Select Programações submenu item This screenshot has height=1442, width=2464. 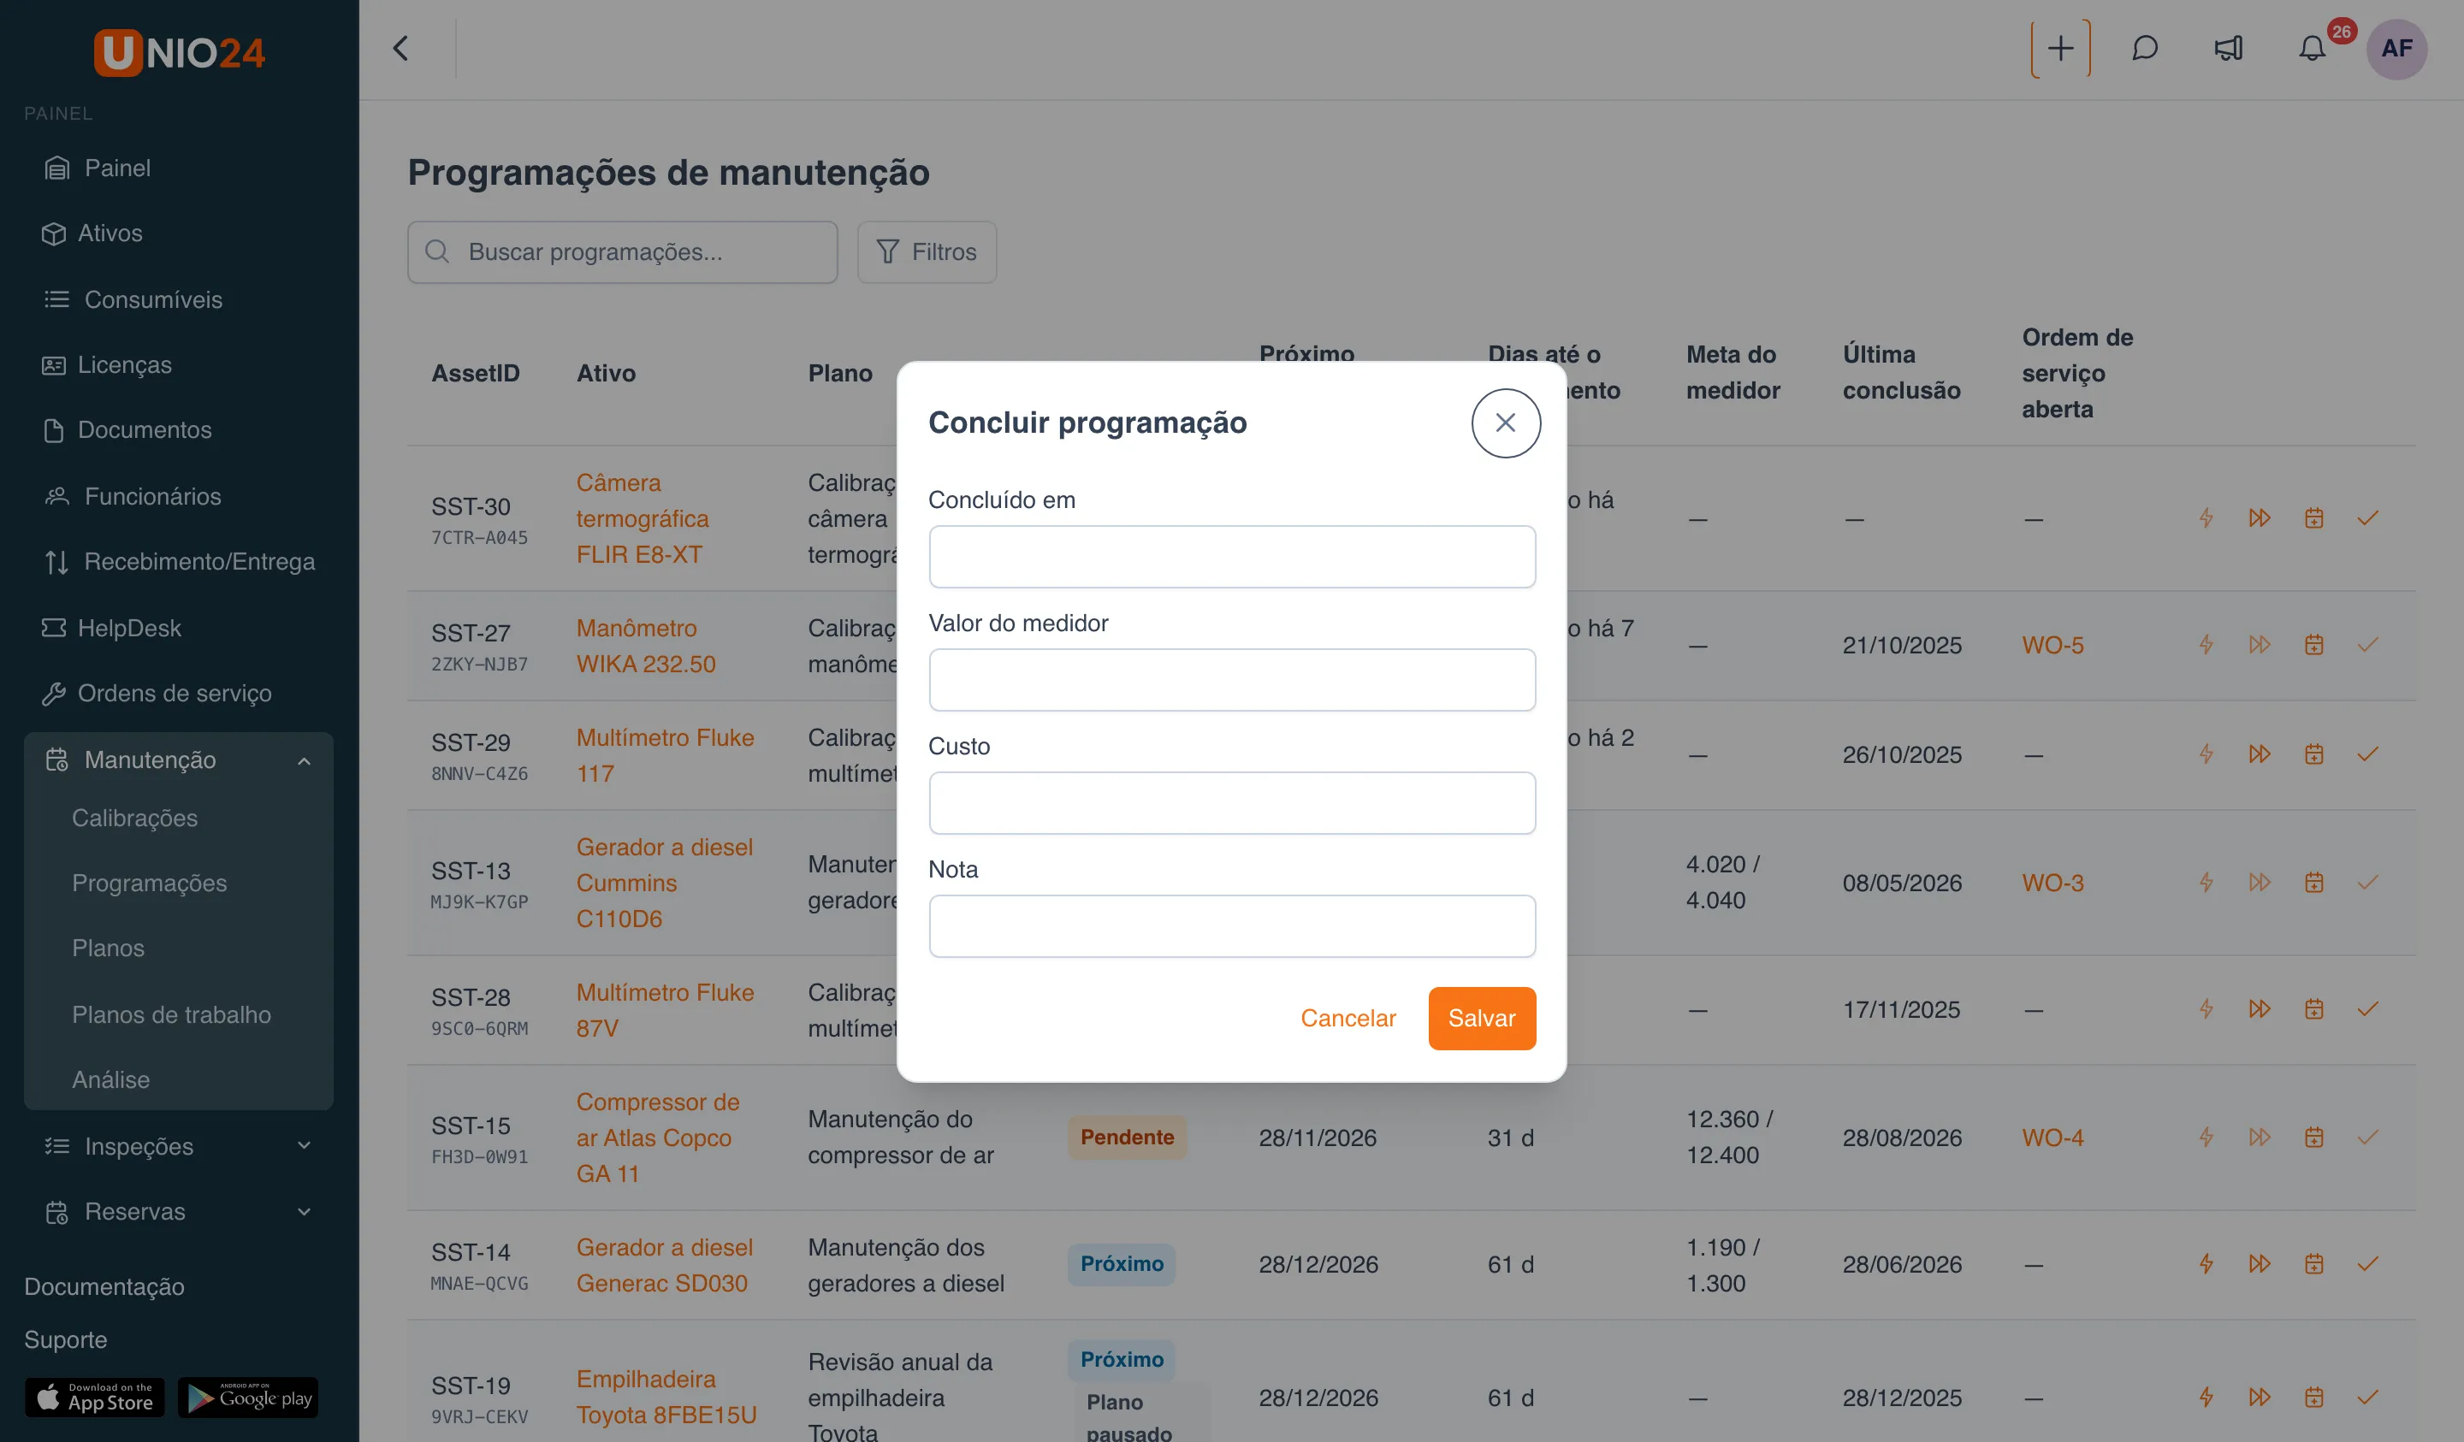click(x=150, y=883)
